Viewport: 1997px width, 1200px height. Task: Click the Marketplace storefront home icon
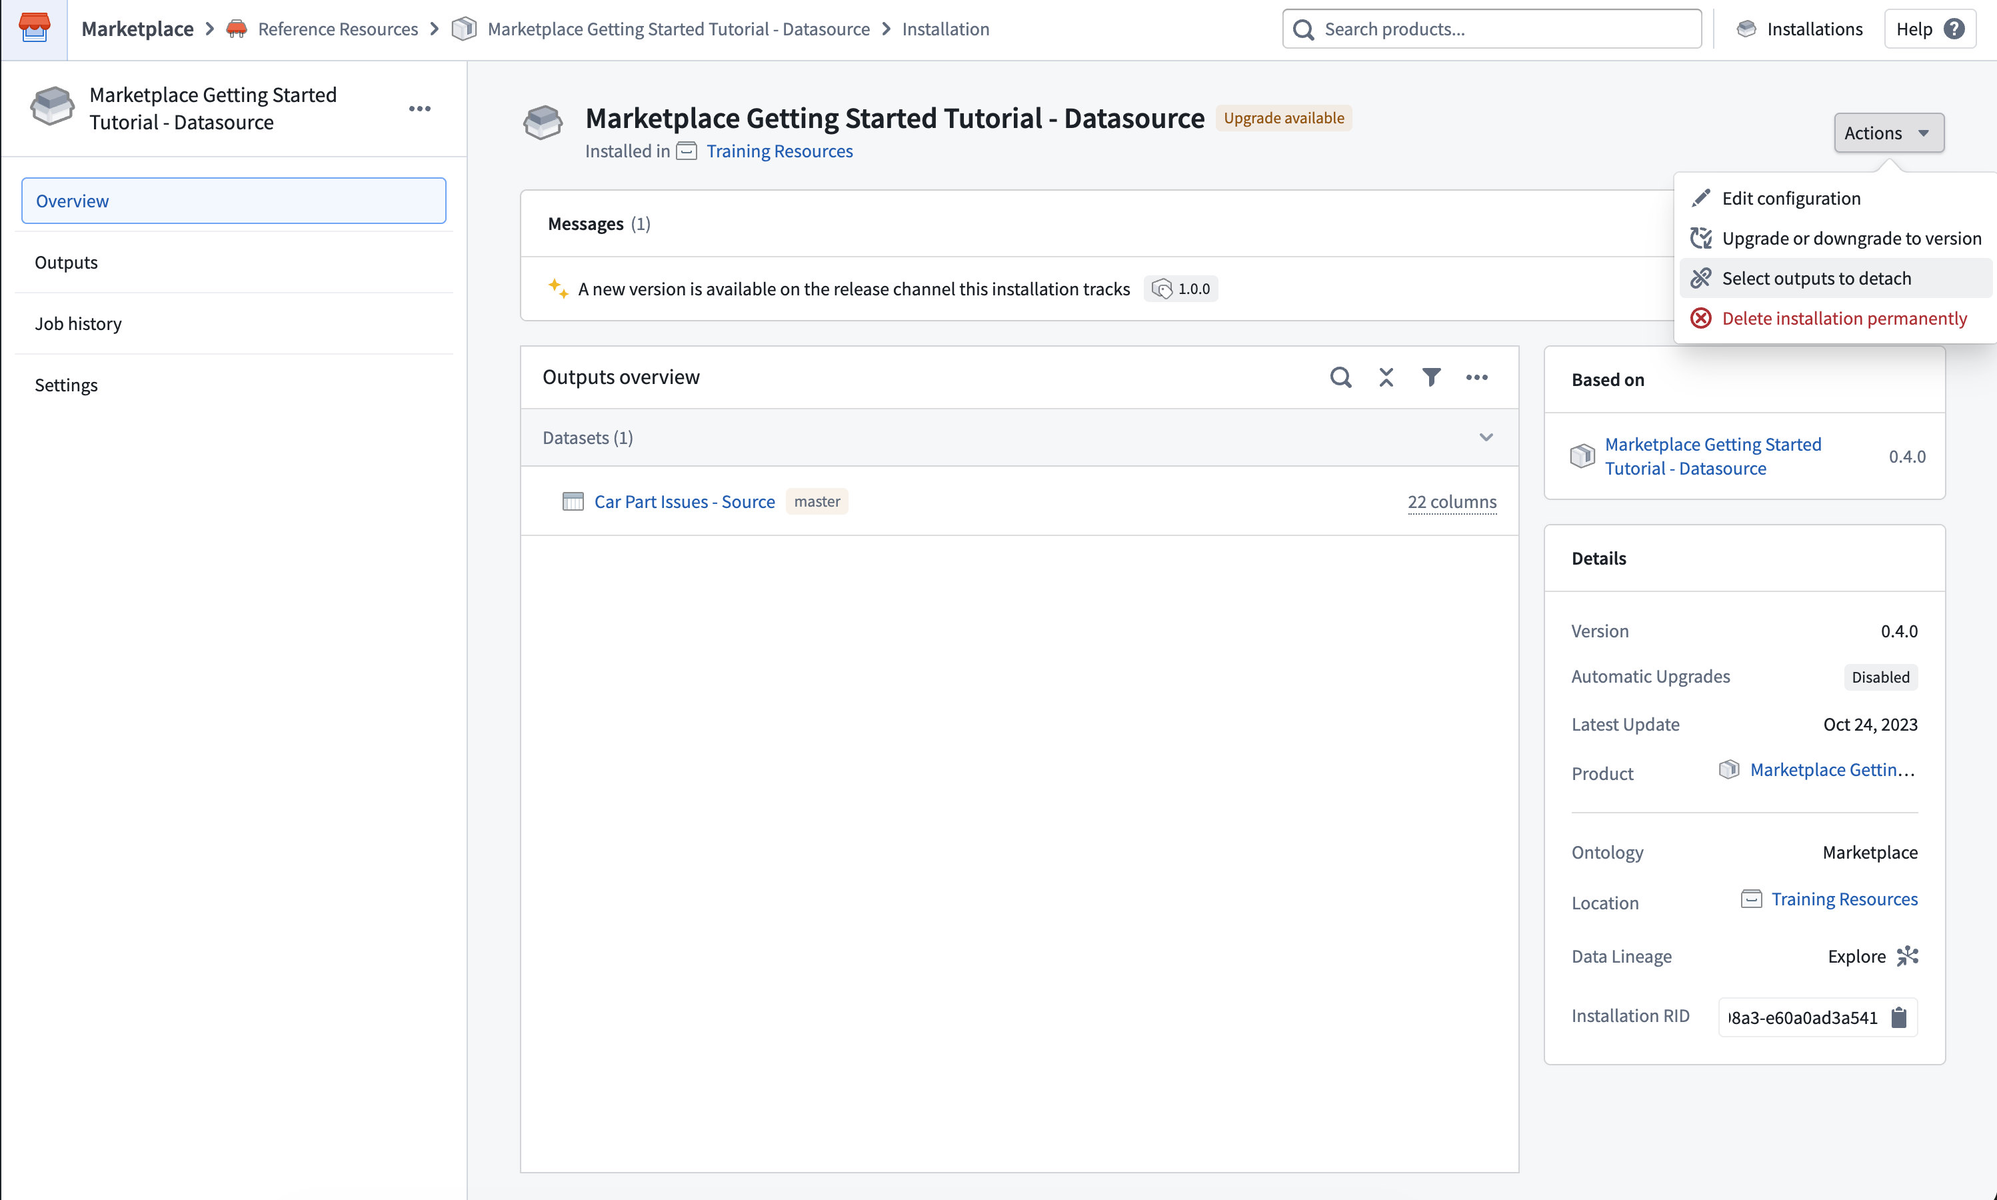pyautogui.click(x=34, y=29)
